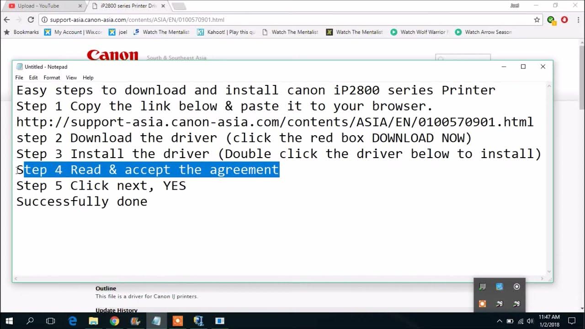Close the Notepad window
Screen dimensions: 585x329
tap(543, 67)
